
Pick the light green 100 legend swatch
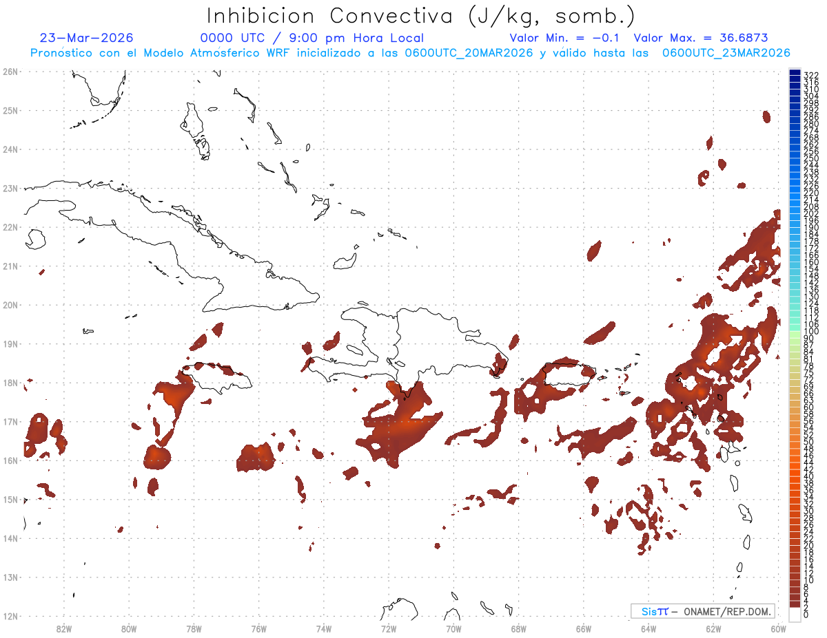click(x=795, y=332)
